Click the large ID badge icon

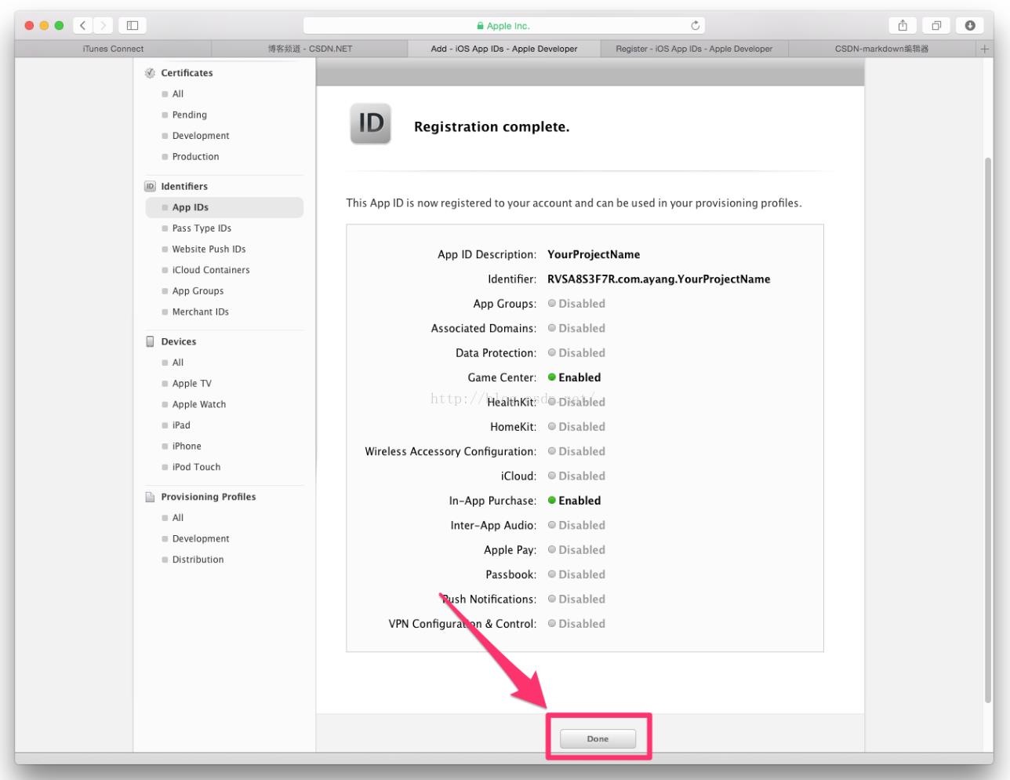pos(370,123)
